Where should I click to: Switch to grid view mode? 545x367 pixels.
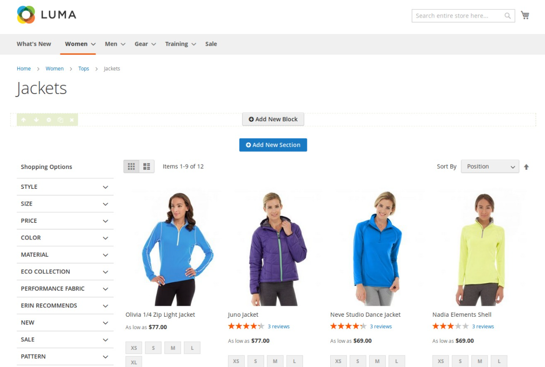131,166
